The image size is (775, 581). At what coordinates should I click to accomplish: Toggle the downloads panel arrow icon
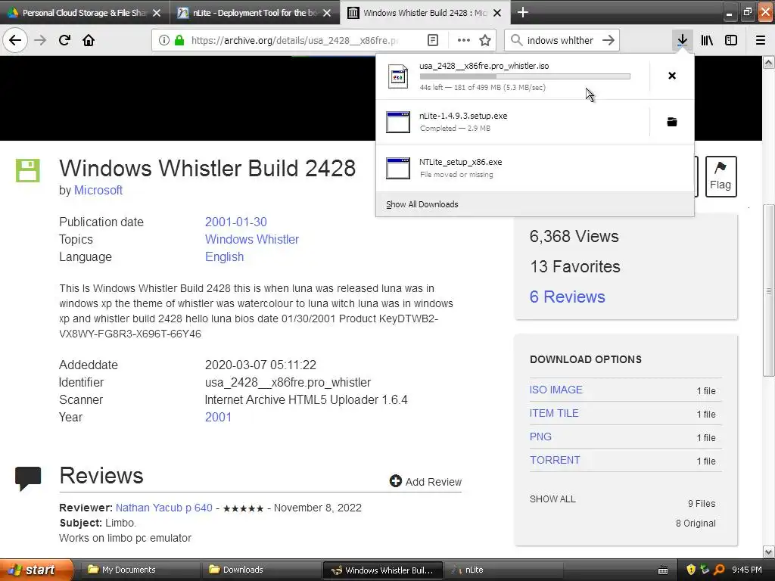[682, 40]
